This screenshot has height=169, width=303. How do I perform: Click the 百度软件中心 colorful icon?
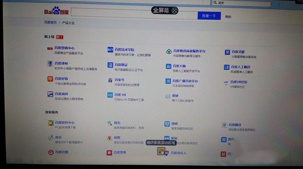(50, 123)
